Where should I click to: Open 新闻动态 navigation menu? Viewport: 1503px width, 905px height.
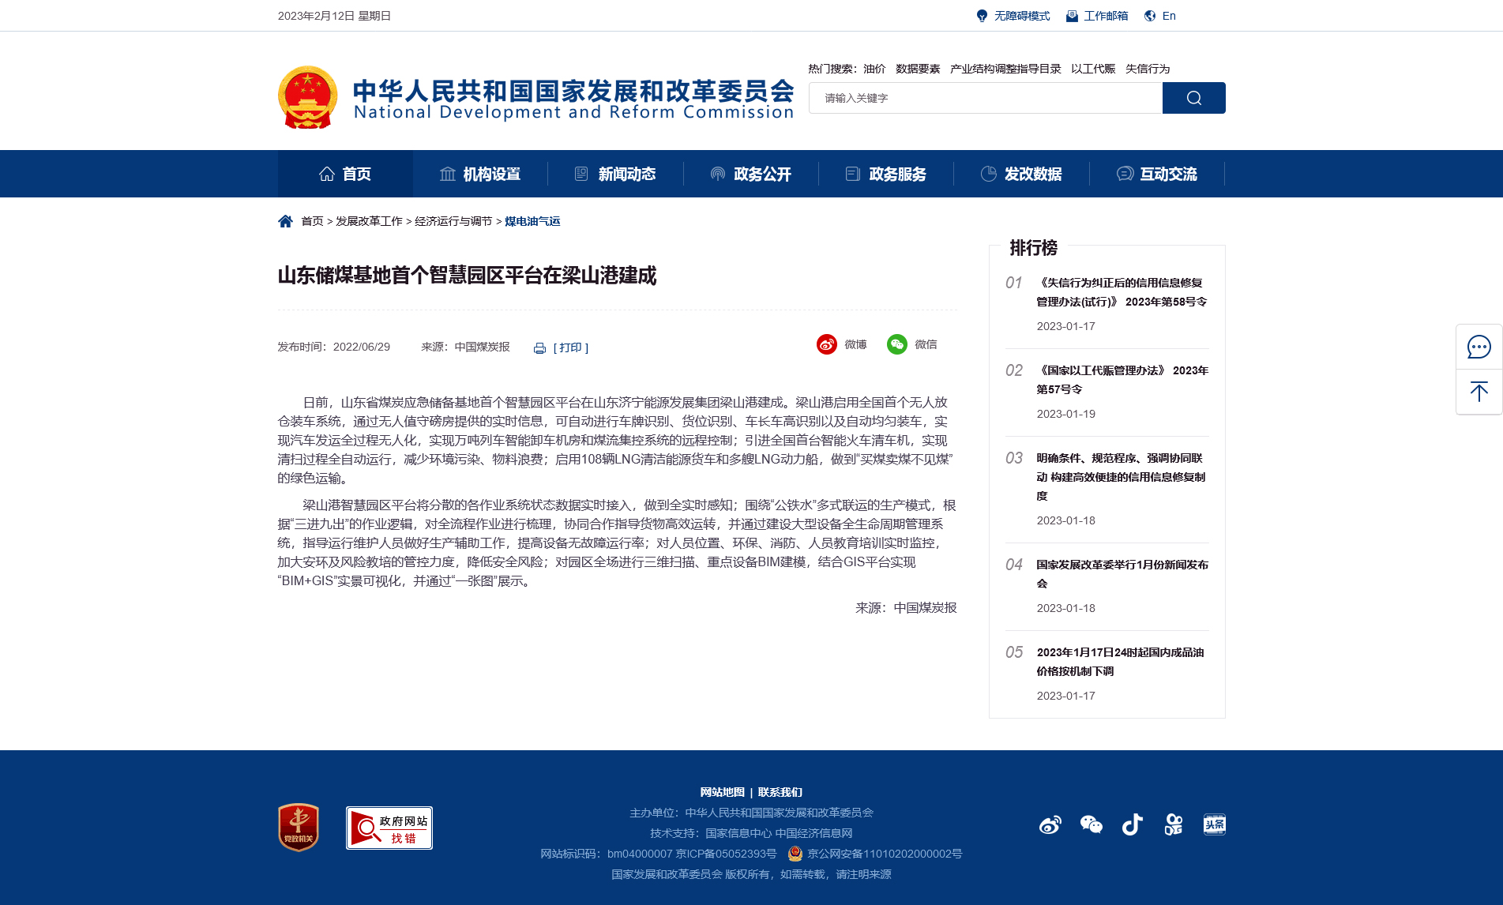tap(615, 174)
